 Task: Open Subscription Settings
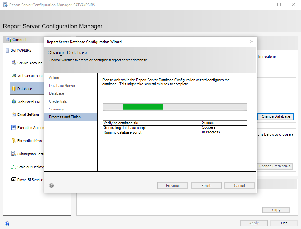(x=14, y=154)
